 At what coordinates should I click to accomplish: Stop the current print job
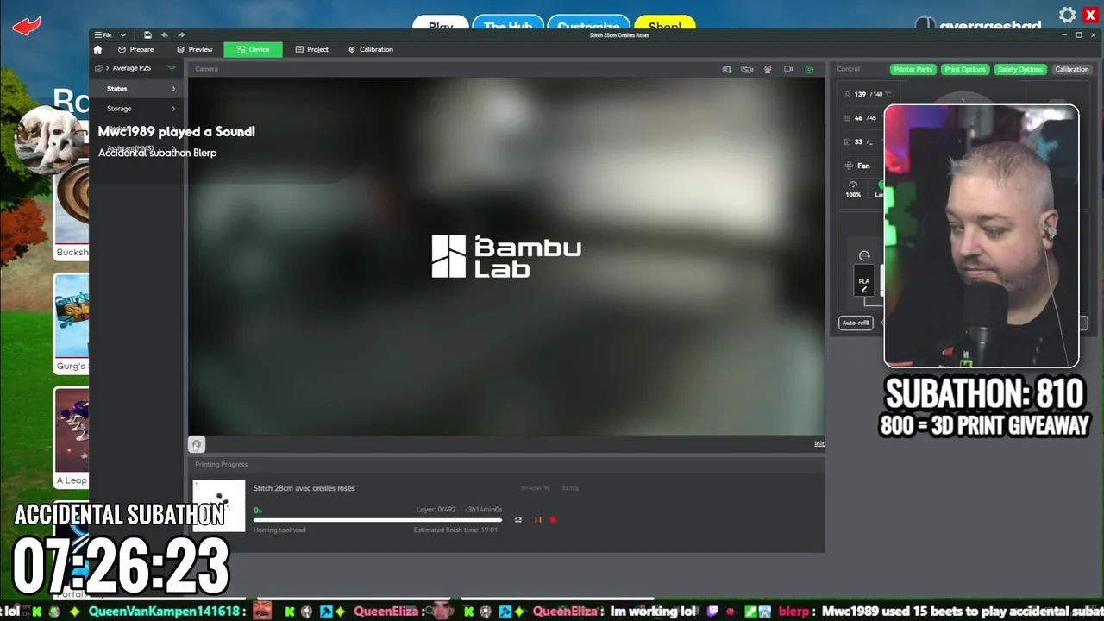pos(553,520)
